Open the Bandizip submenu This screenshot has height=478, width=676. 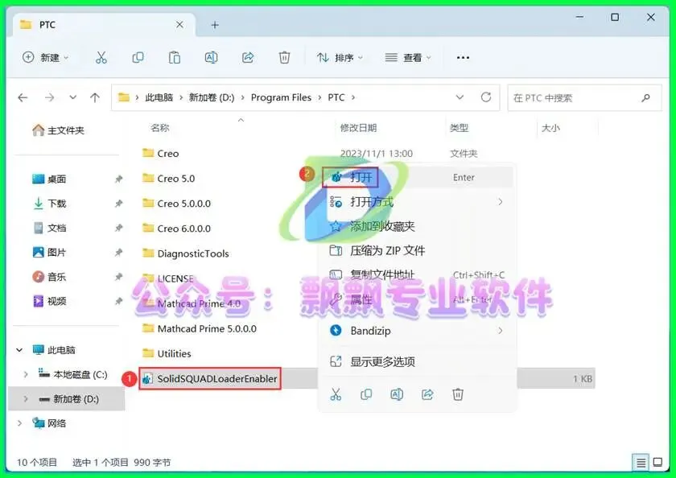[x=418, y=331]
